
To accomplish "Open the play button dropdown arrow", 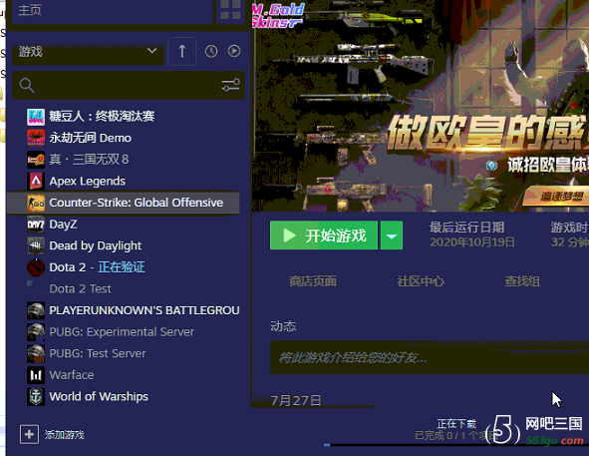I will pos(392,235).
